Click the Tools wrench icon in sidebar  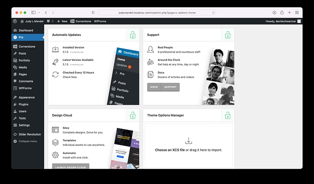(15, 118)
